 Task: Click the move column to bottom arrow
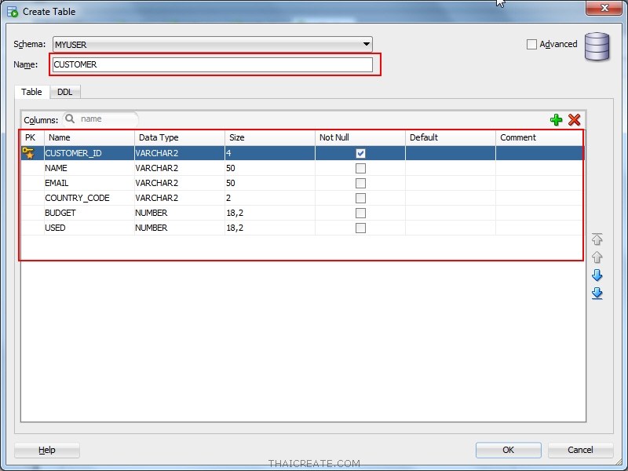[x=597, y=294]
